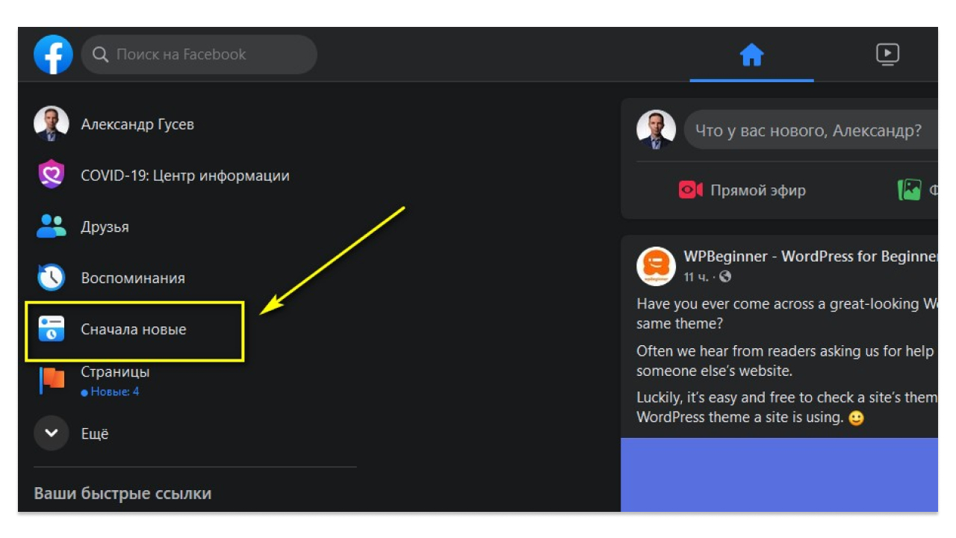Open WPBeginner page avatar thumbnail

click(x=656, y=266)
